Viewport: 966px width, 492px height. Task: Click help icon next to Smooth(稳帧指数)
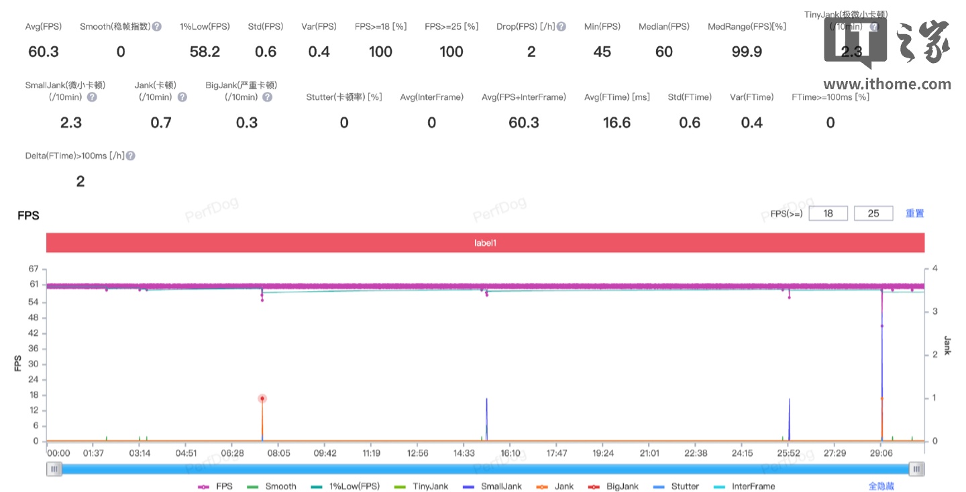click(x=156, y=27)
